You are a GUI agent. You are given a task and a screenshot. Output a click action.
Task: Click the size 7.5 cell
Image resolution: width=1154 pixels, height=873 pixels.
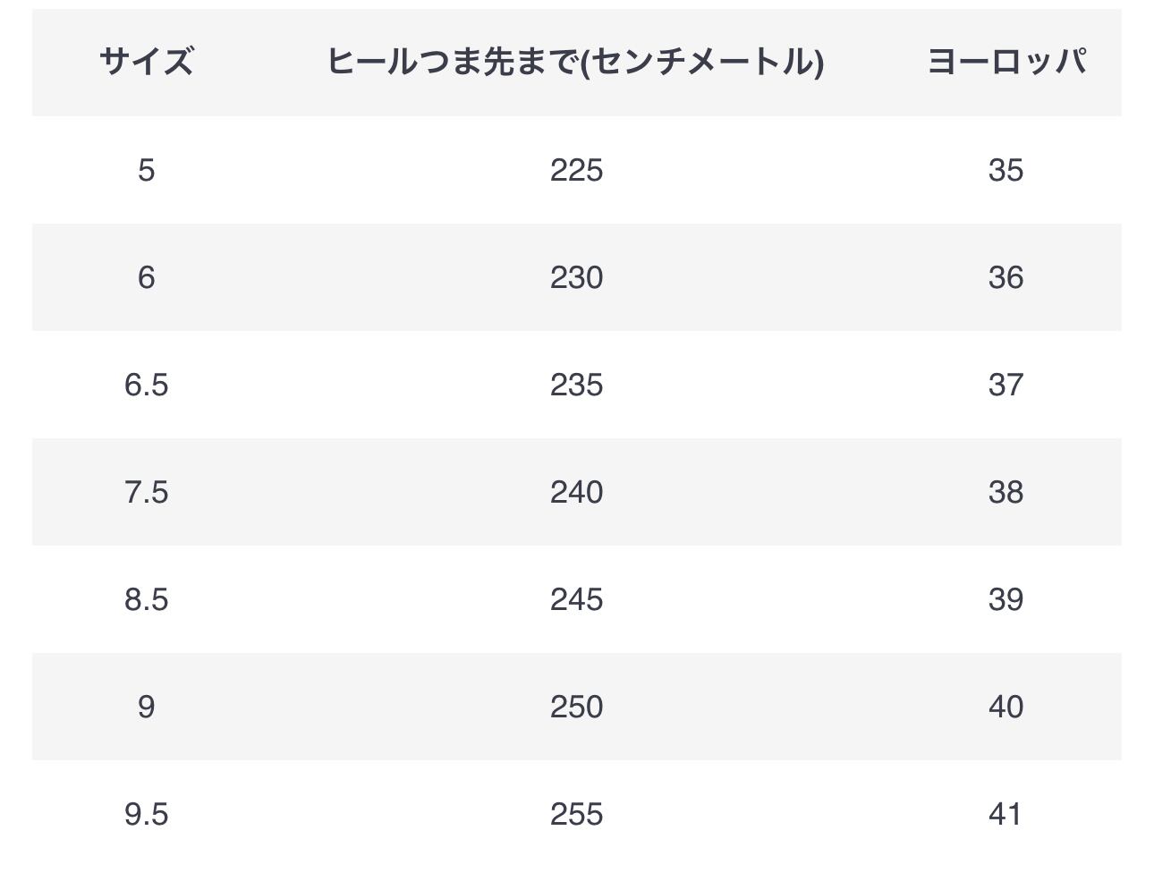146,492
